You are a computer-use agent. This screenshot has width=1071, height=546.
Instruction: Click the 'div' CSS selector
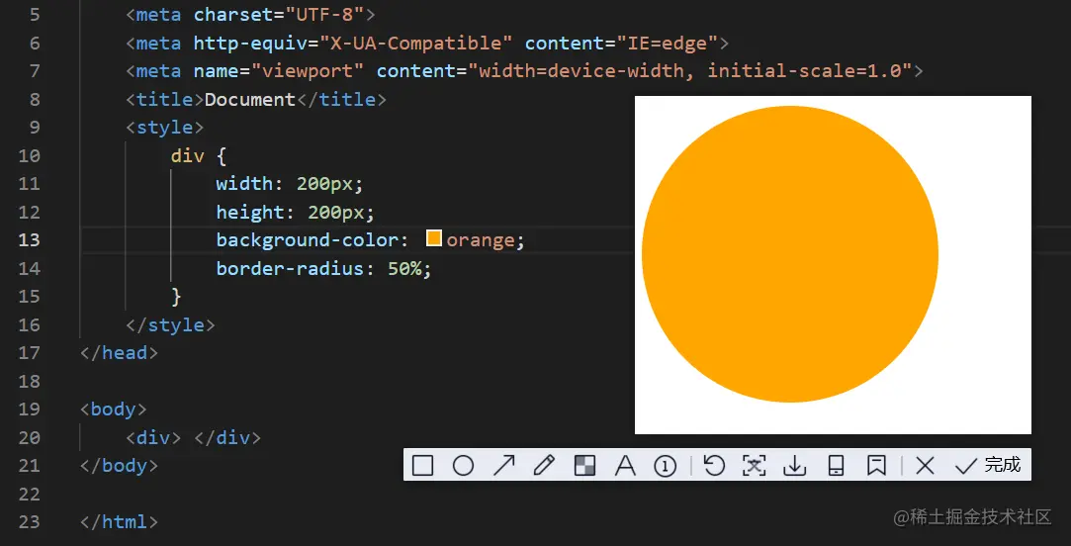coord(187,156)
